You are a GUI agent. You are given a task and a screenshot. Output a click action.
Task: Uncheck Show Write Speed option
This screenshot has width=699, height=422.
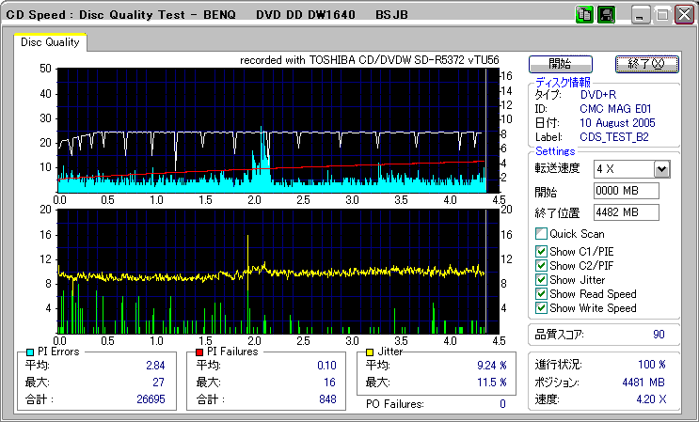click(x=541, y=307)
